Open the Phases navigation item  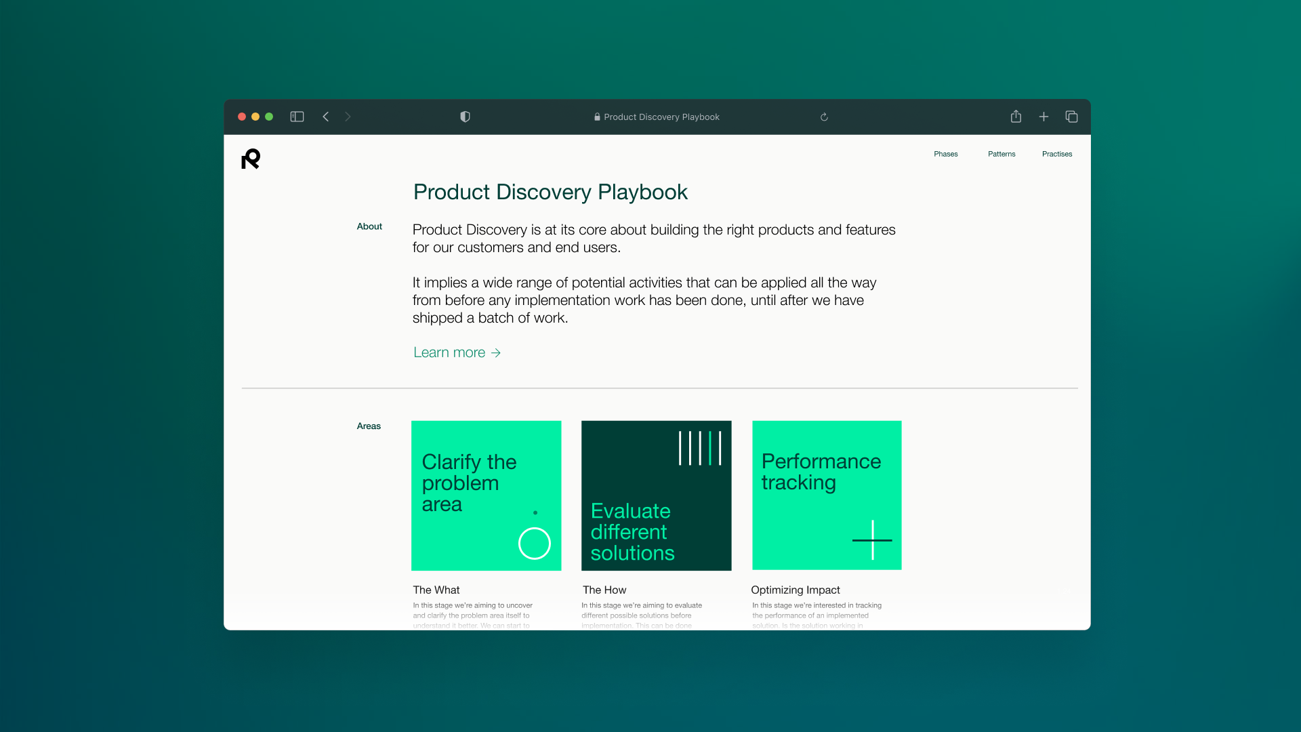click(x=945, y=154)
